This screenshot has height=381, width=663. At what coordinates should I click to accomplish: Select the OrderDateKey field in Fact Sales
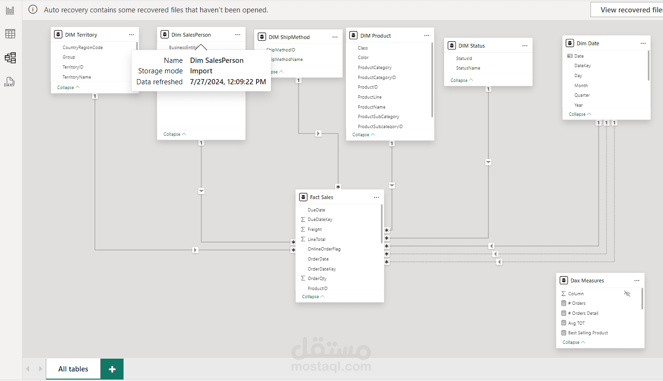click(x=321, y=269)
